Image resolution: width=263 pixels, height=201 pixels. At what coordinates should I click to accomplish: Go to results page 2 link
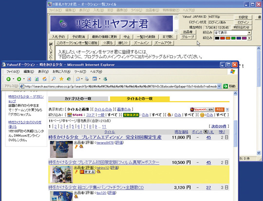coord(56,127)
